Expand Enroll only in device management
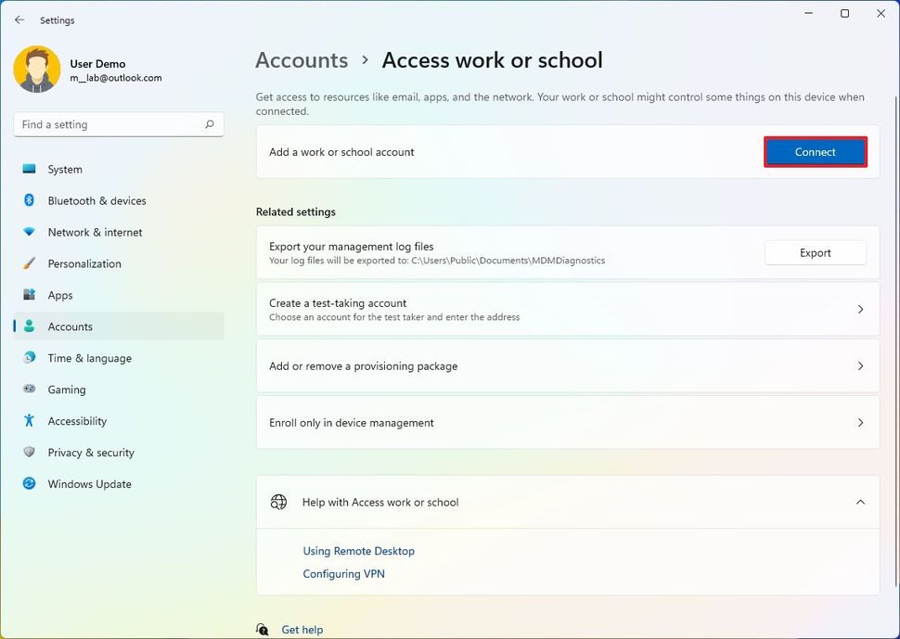This screenshot has height=639, width=900. click(x=860, y=423)
